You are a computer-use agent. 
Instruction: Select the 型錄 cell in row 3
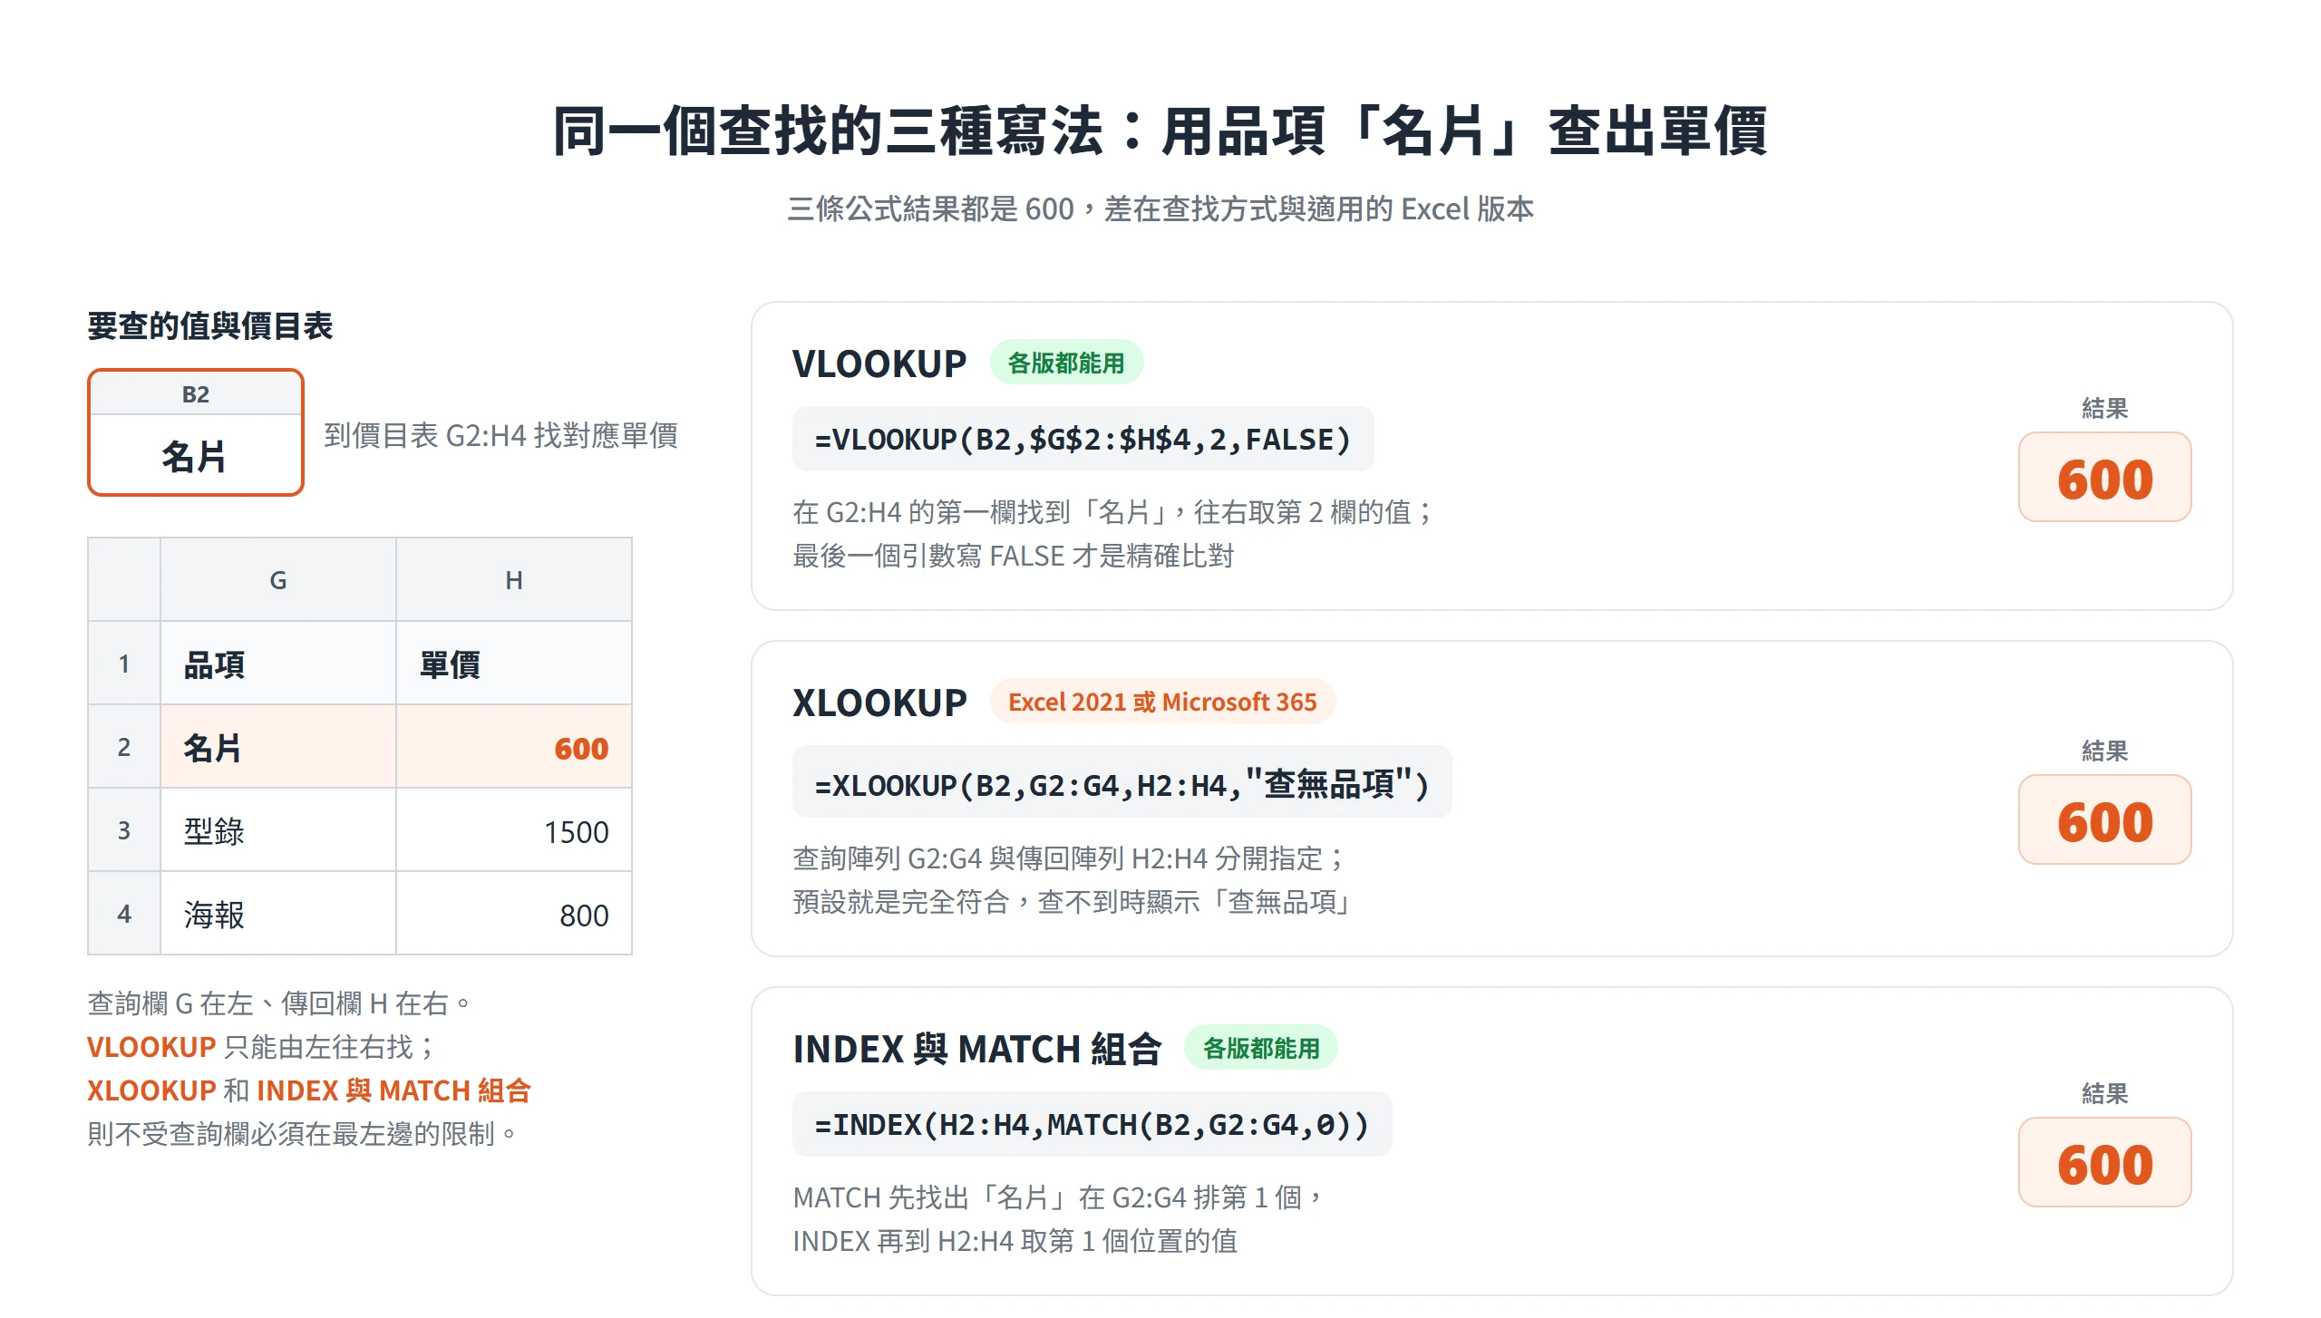coord(278,830)
